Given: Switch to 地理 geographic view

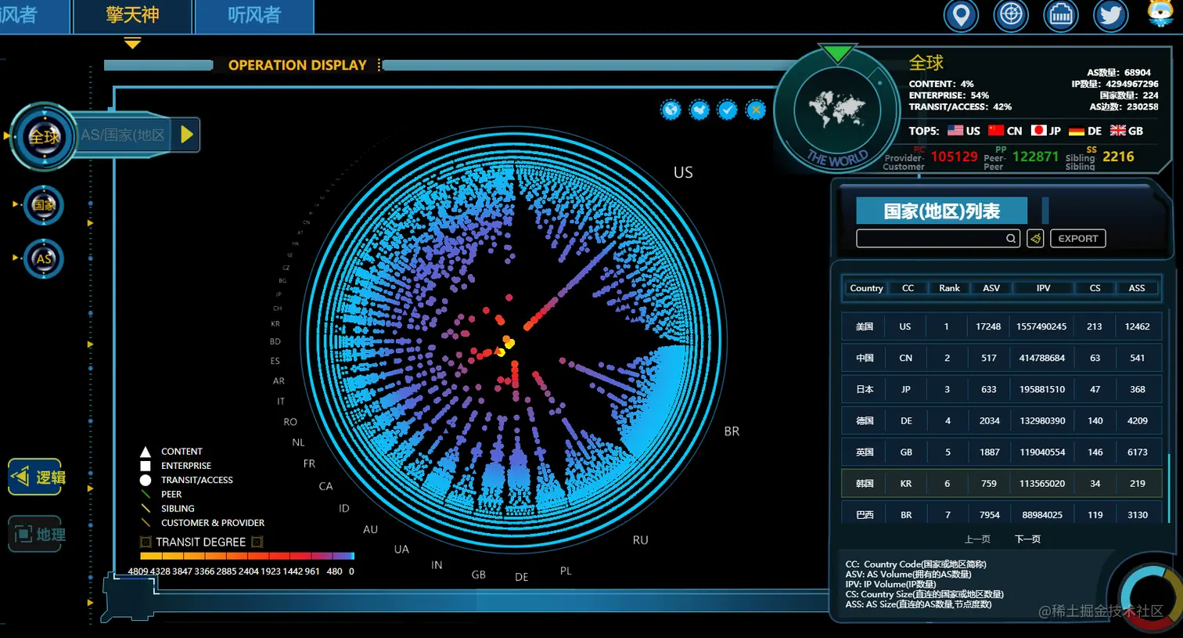Looking at the screenshot, I should [x=36, y=534].
